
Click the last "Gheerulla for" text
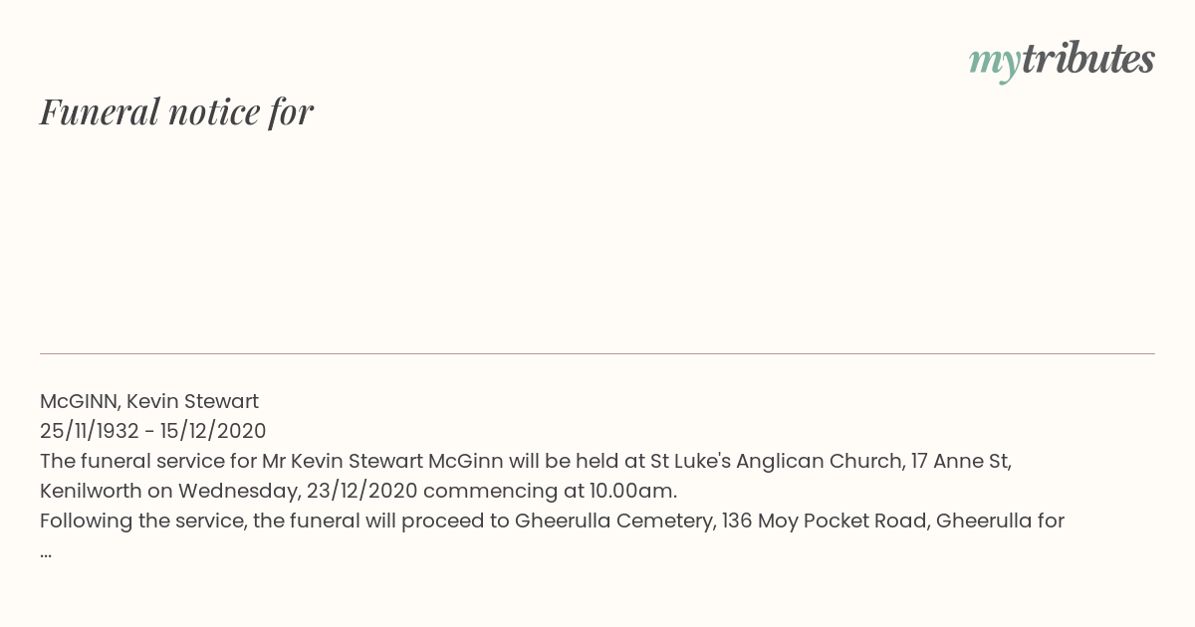1001,521
